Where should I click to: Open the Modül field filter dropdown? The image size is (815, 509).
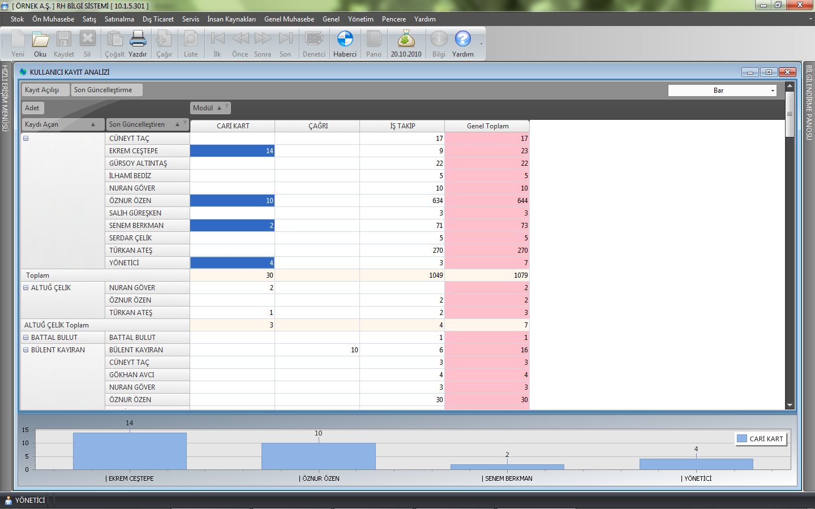[227, 106]
